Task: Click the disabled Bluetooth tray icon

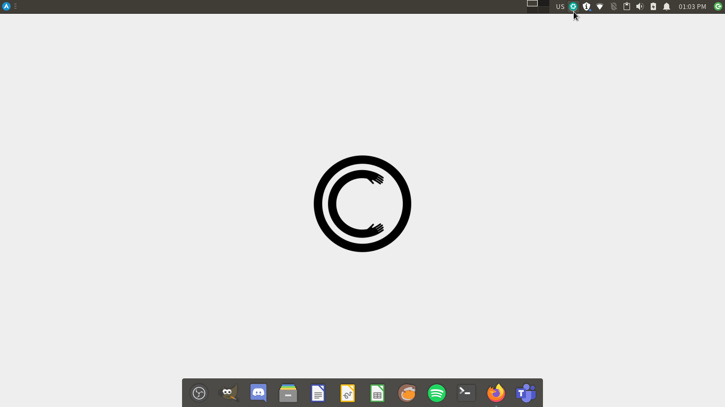Action: [x=614, y=6]
